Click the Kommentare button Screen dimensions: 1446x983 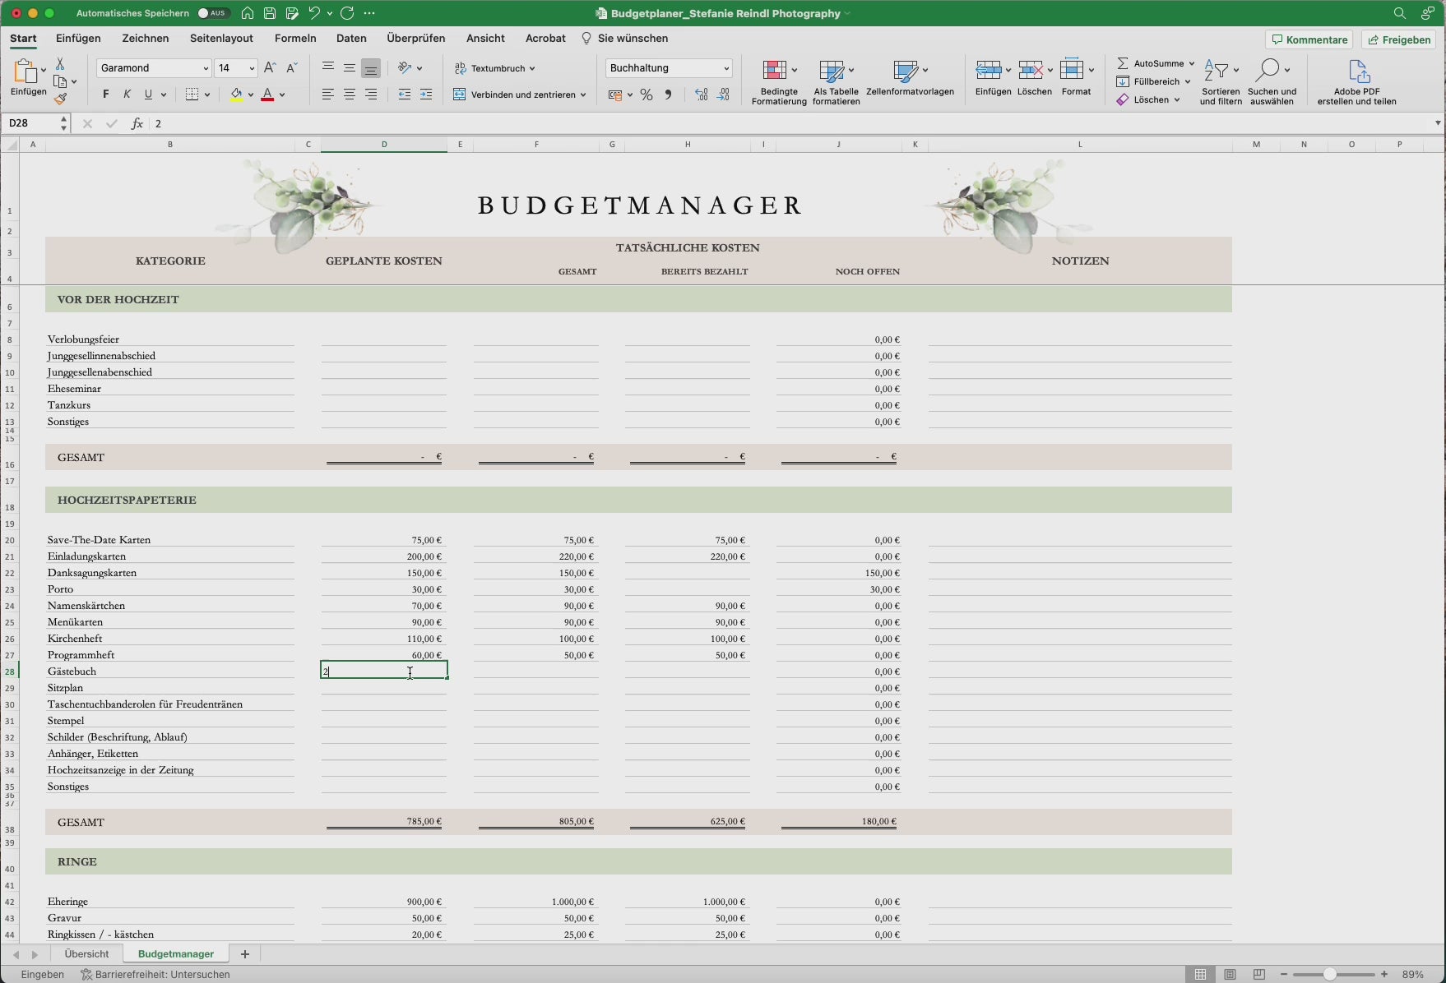tap(1309, 39)
